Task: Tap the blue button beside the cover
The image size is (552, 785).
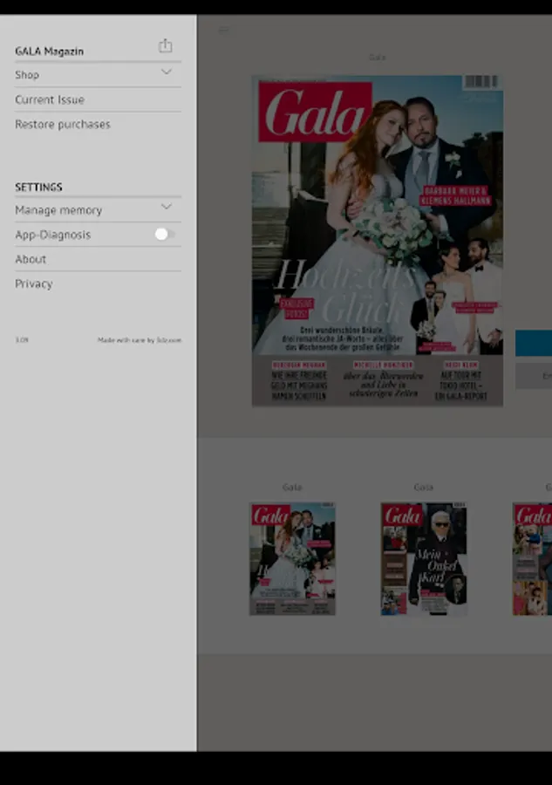Action: 534,343
